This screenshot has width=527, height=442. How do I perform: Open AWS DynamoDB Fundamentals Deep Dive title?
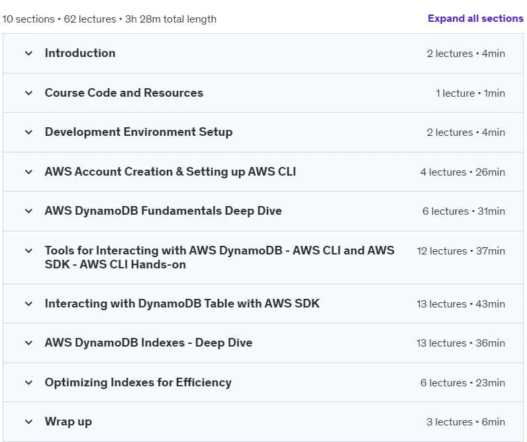pyautogui.click(x=164, y=211)
